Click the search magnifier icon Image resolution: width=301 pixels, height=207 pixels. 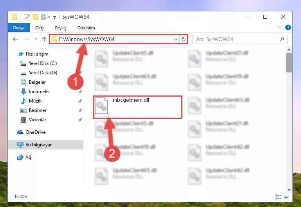(282, 40)
